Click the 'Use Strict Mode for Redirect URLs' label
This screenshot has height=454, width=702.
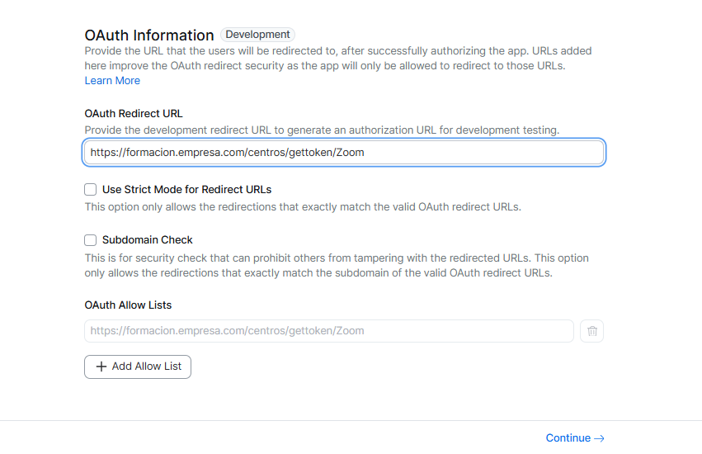click(x=186, y=190)
